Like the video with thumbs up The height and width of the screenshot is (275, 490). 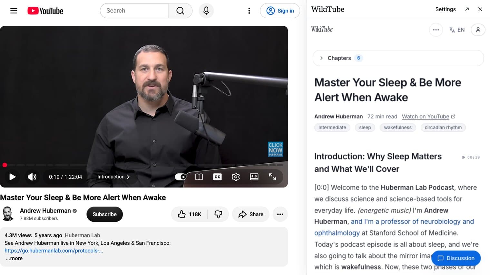click(x=190, y=214)
